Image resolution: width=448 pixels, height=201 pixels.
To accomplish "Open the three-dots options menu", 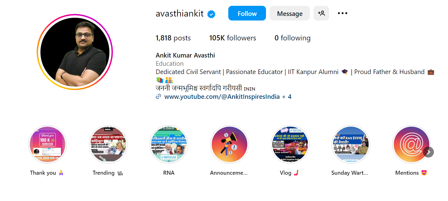I will [342, 13].
